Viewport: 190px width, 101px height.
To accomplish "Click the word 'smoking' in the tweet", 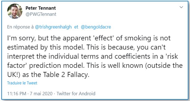I will [138, 38].
